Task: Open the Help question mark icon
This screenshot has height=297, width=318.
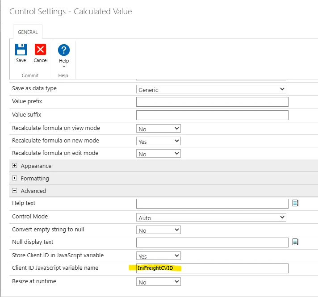Action: click(64, 50)
